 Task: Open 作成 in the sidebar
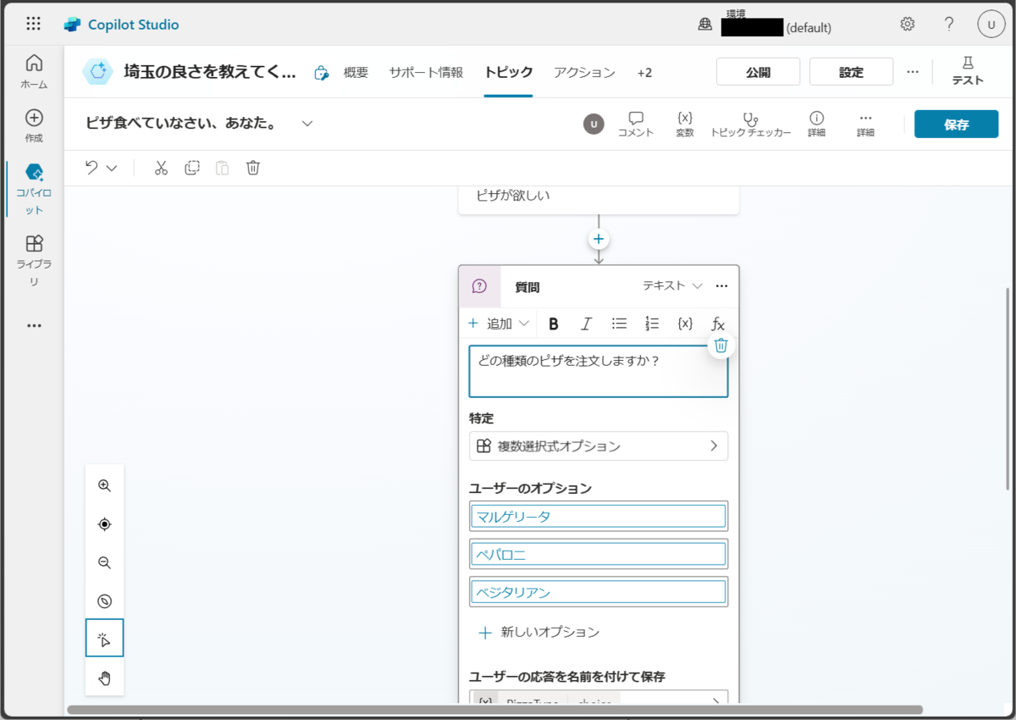click(34, 125)
